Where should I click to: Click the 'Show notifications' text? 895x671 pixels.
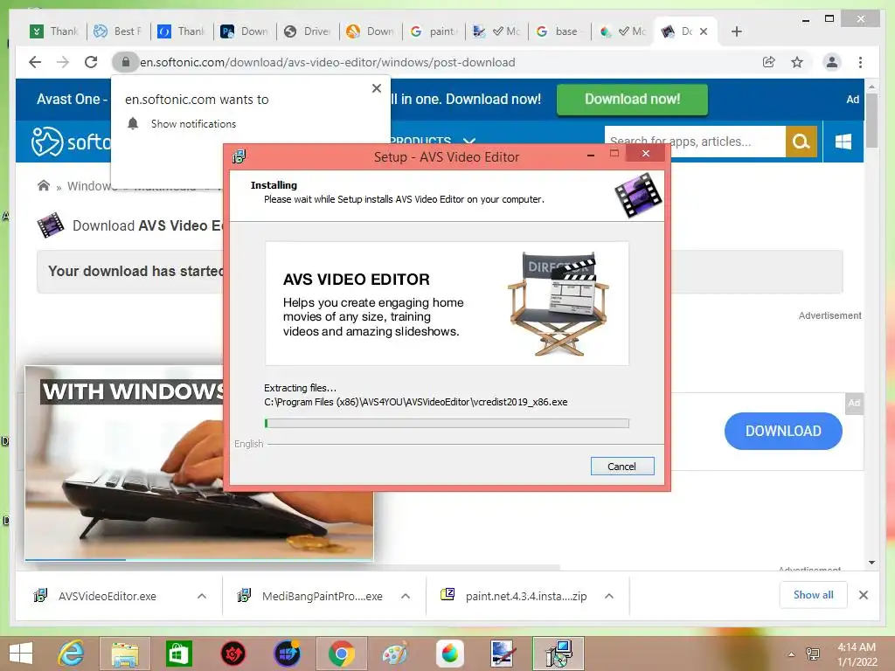pos(193,124)
